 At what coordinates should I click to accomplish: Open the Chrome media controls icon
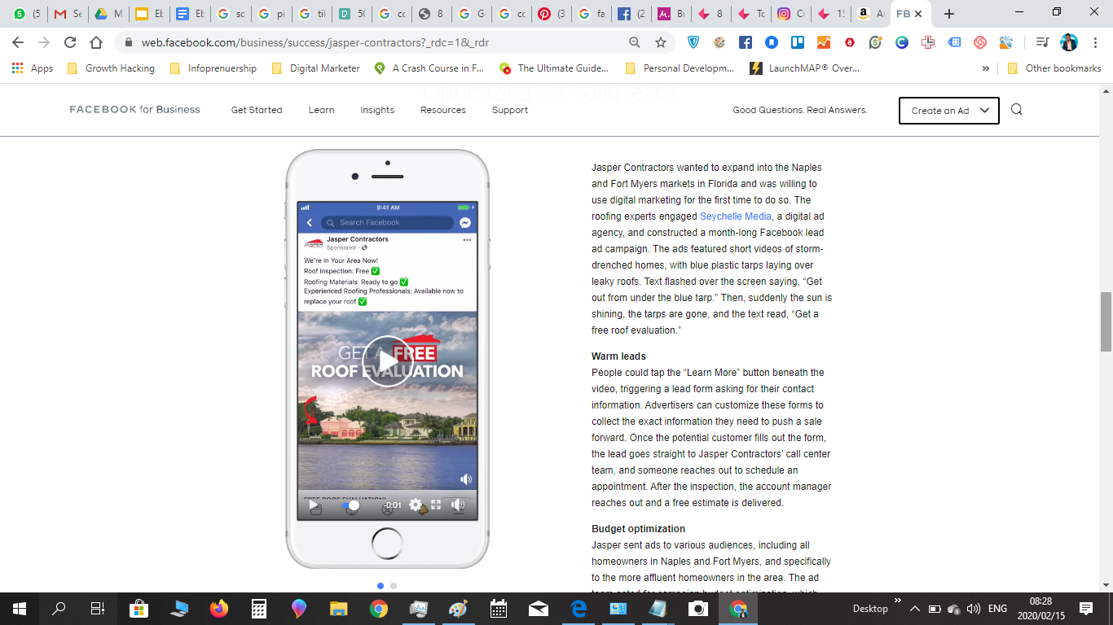click(1042, 42)
